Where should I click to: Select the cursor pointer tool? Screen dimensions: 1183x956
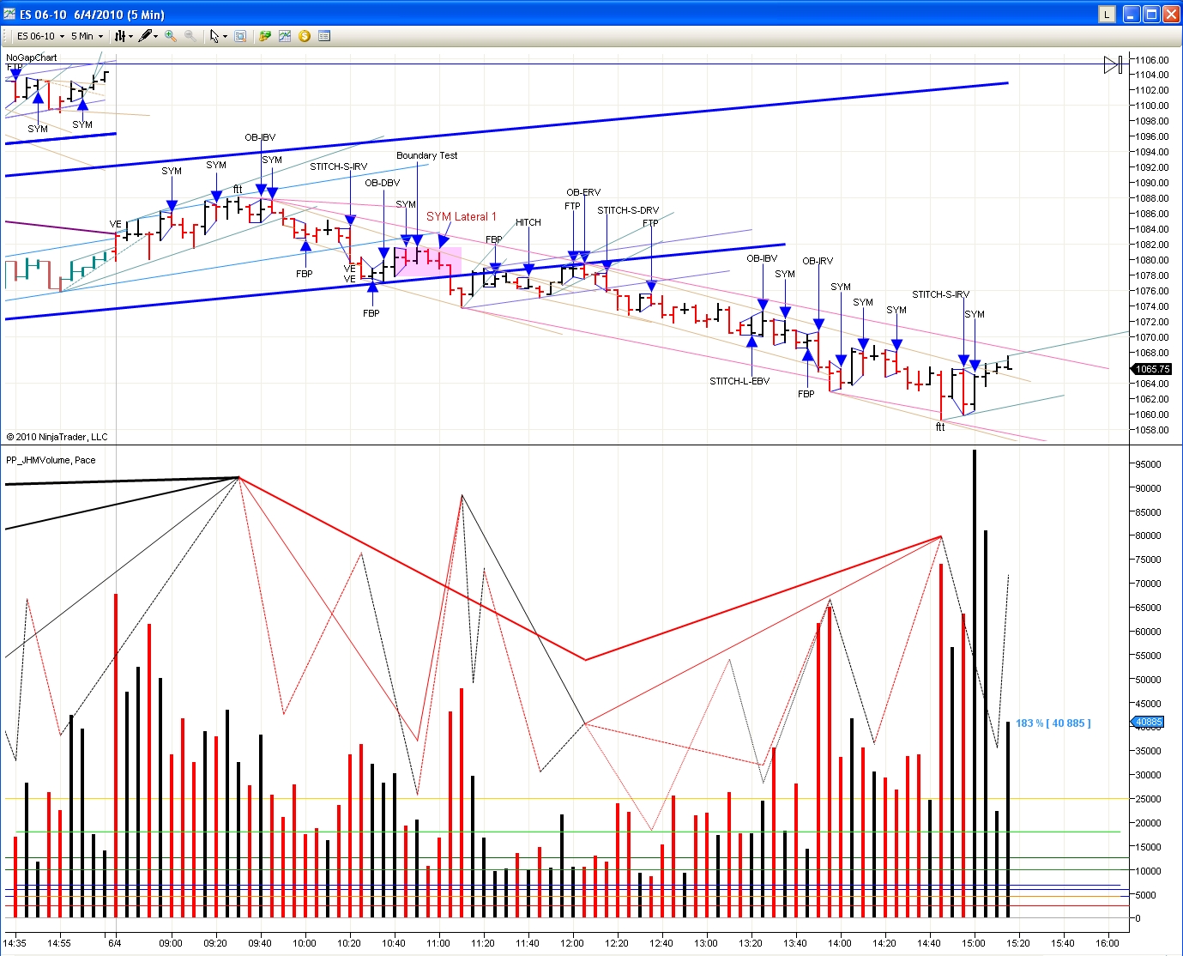pos(214,36)
